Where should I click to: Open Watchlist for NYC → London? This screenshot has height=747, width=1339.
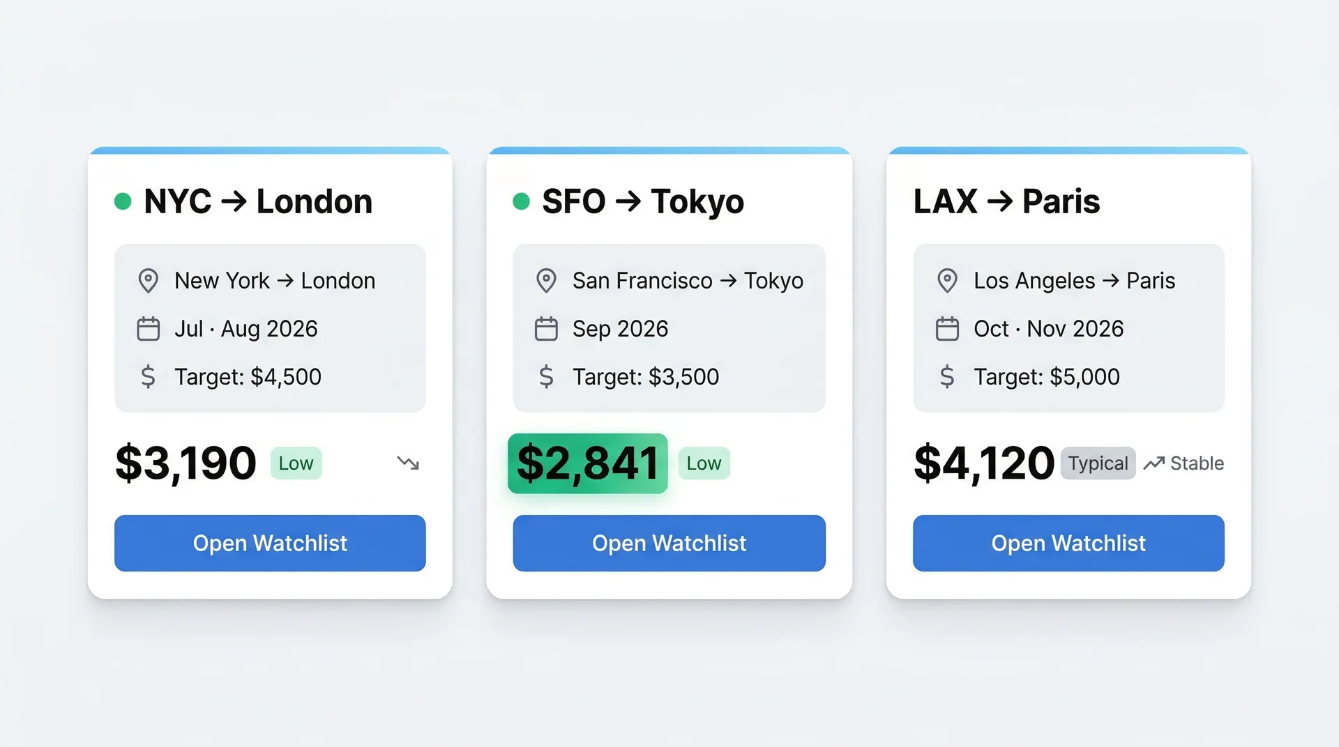(x=270, y=543)
